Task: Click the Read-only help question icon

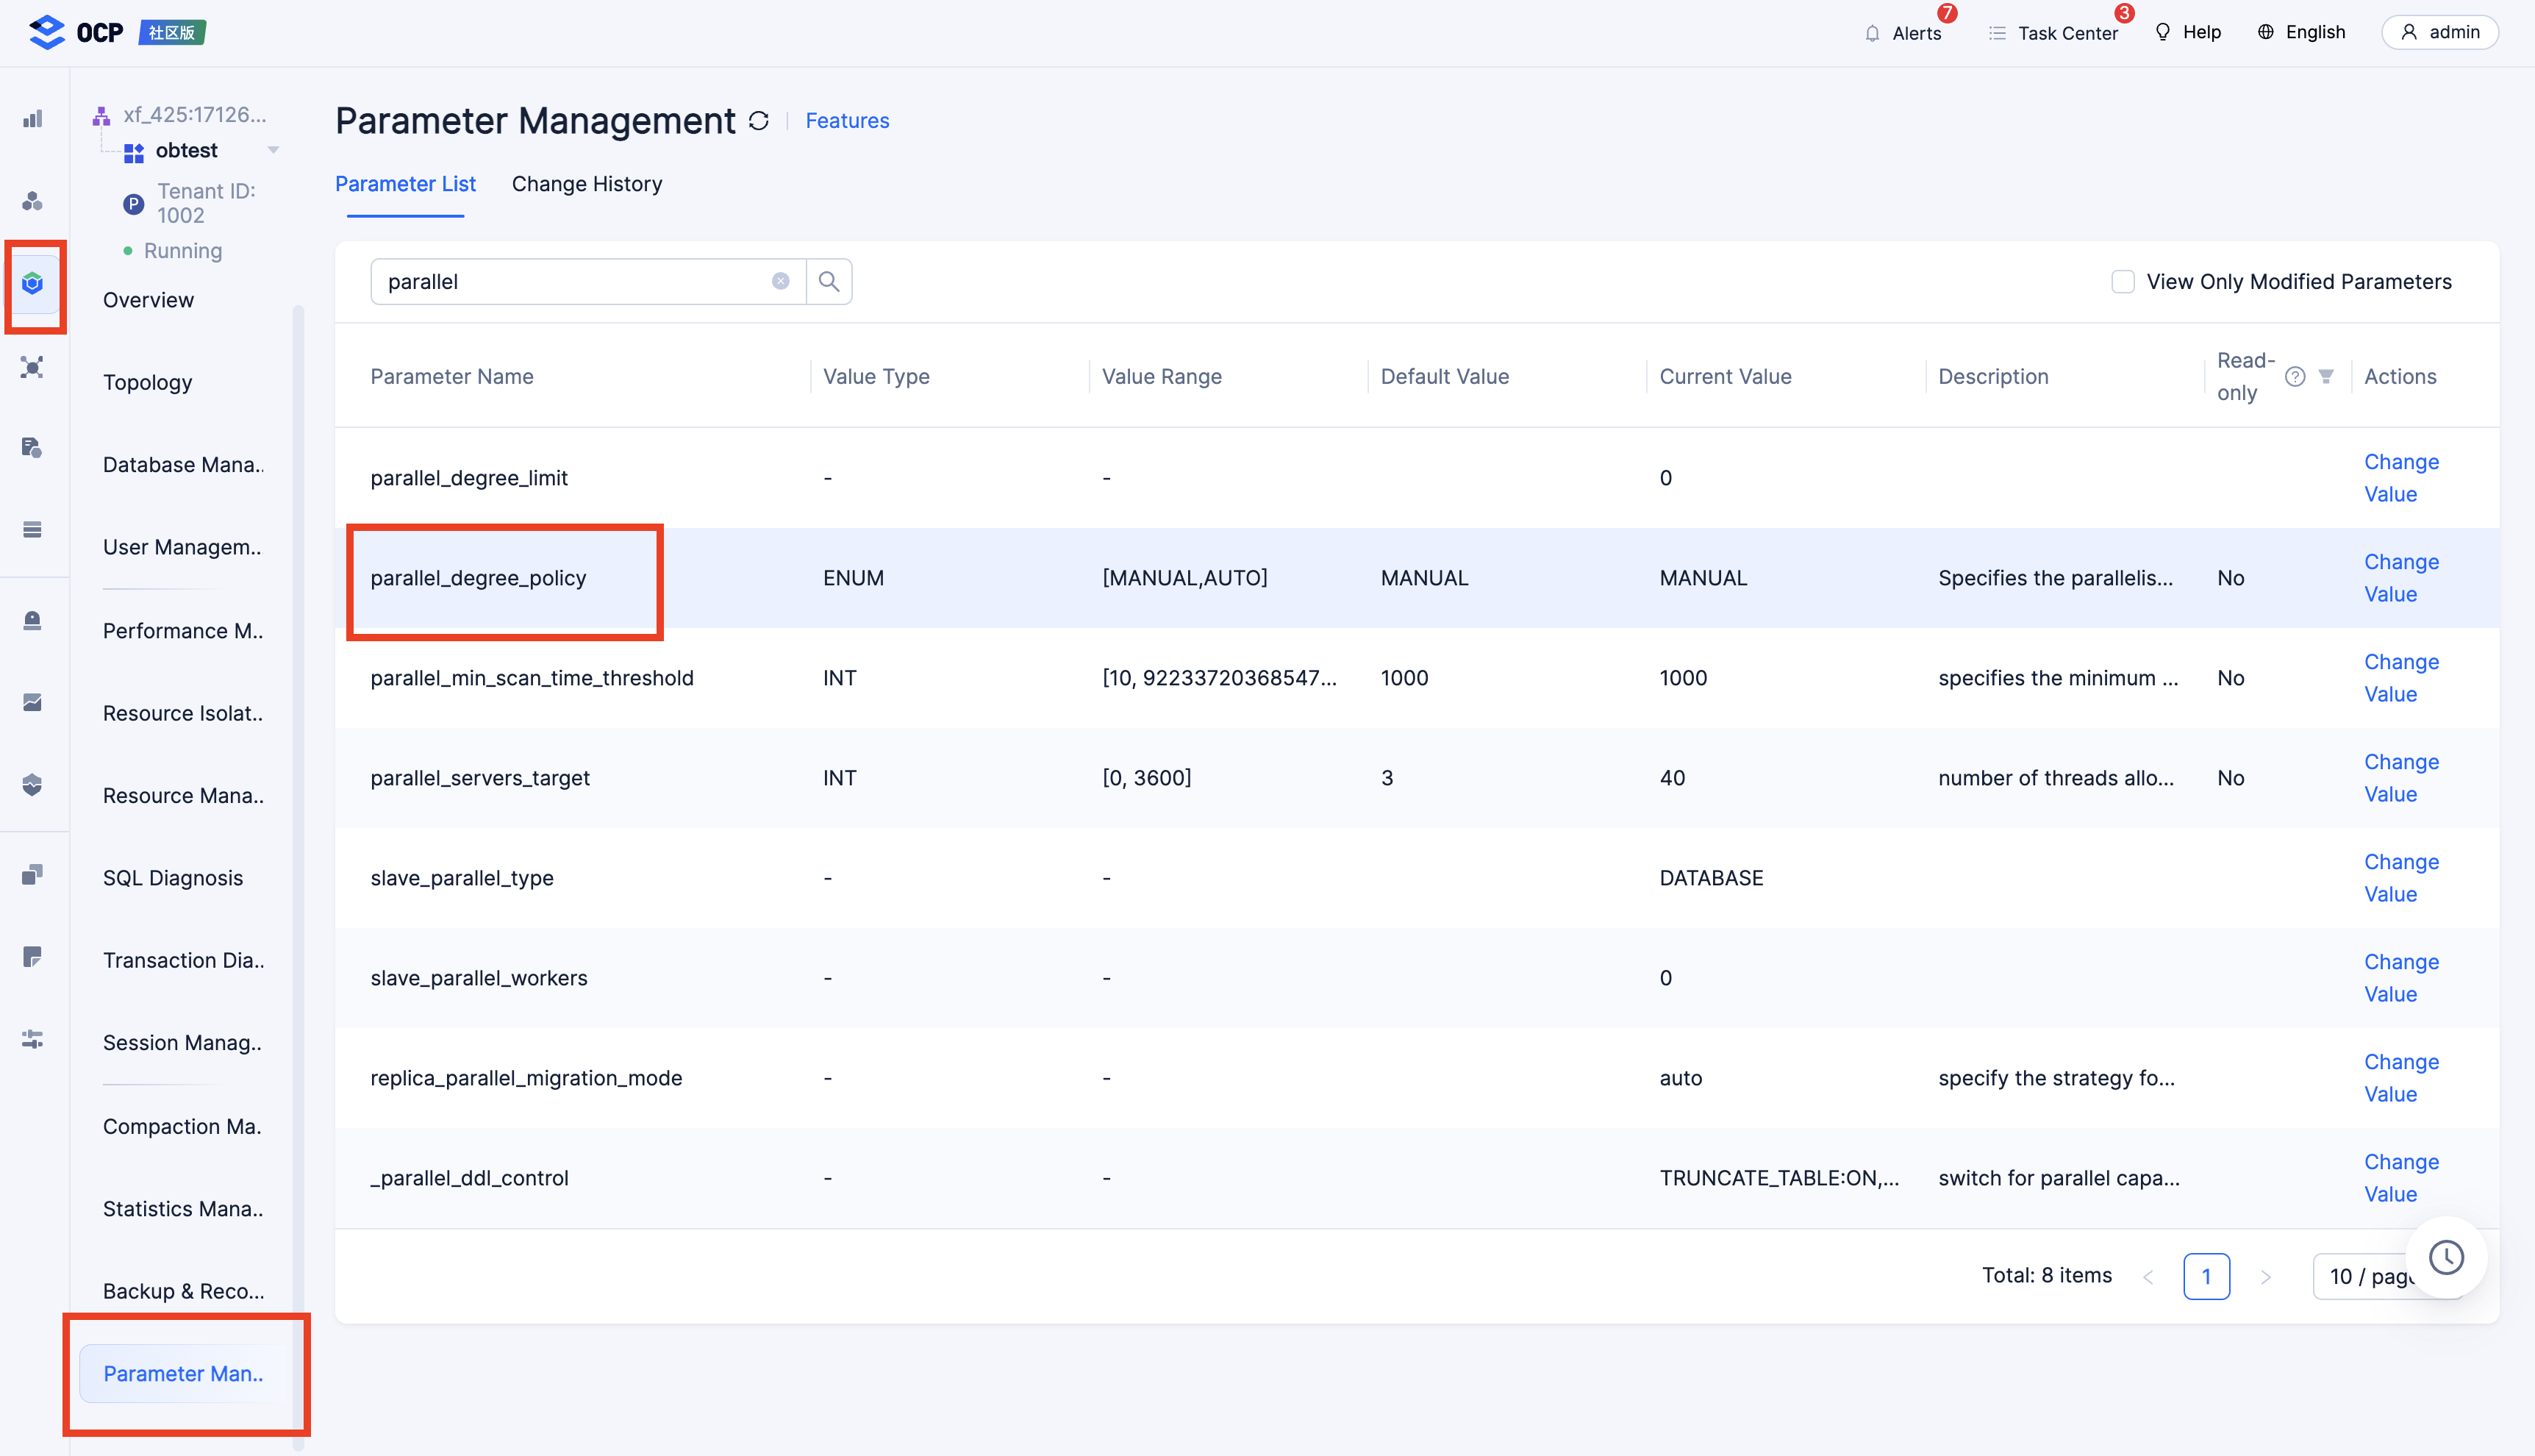Action: pos(2295,376)
